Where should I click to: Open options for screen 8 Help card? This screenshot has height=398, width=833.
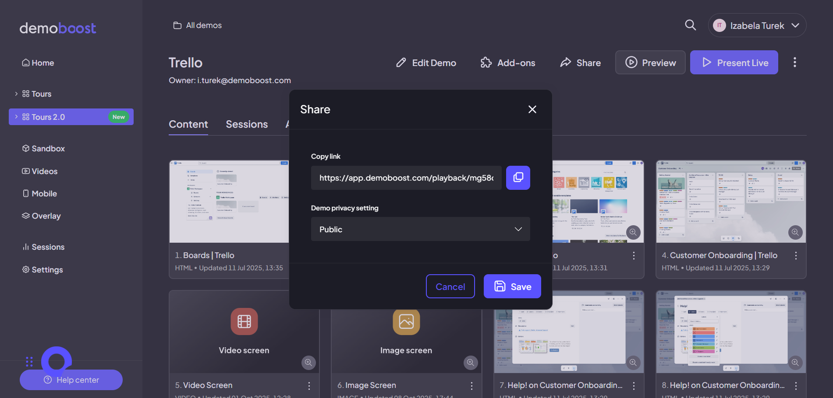coord(796,386)
